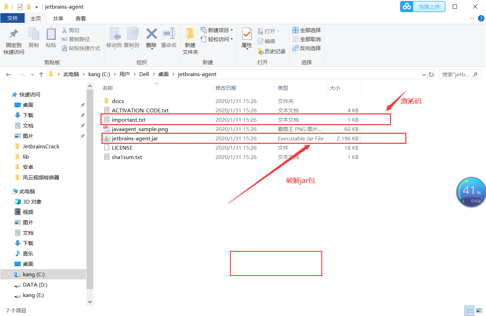Click New Folder (新建文件夹) icon
486x316 pixels.
[x=190, y=34]
